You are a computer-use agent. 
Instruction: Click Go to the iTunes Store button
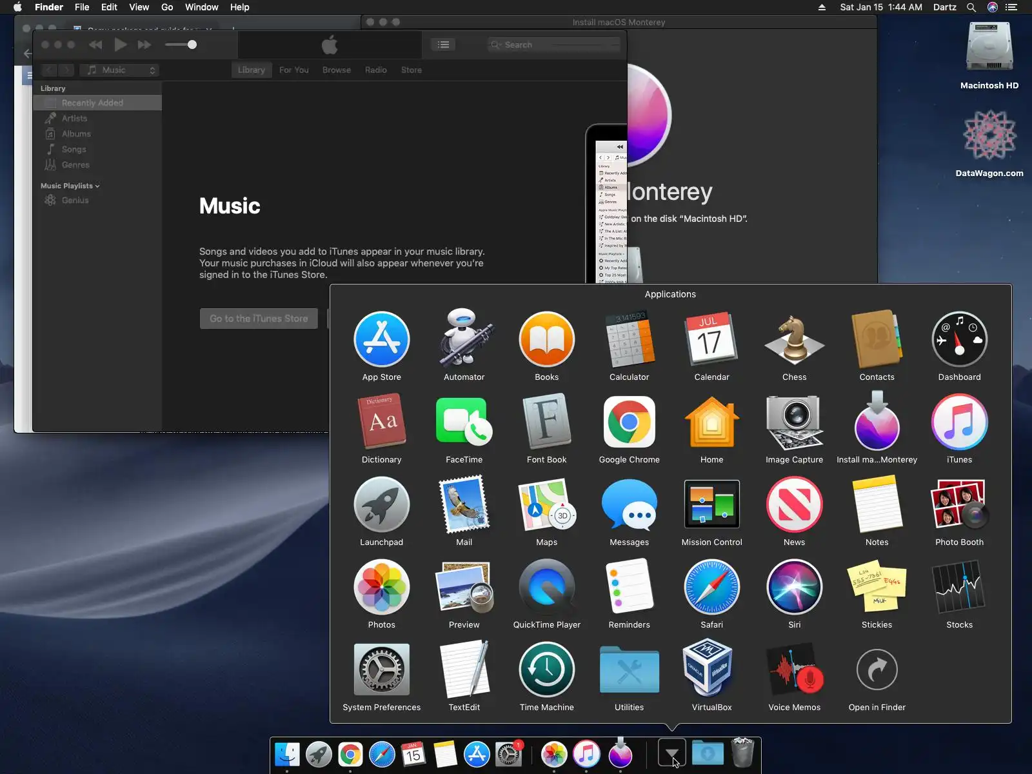[x=259, y=319]
